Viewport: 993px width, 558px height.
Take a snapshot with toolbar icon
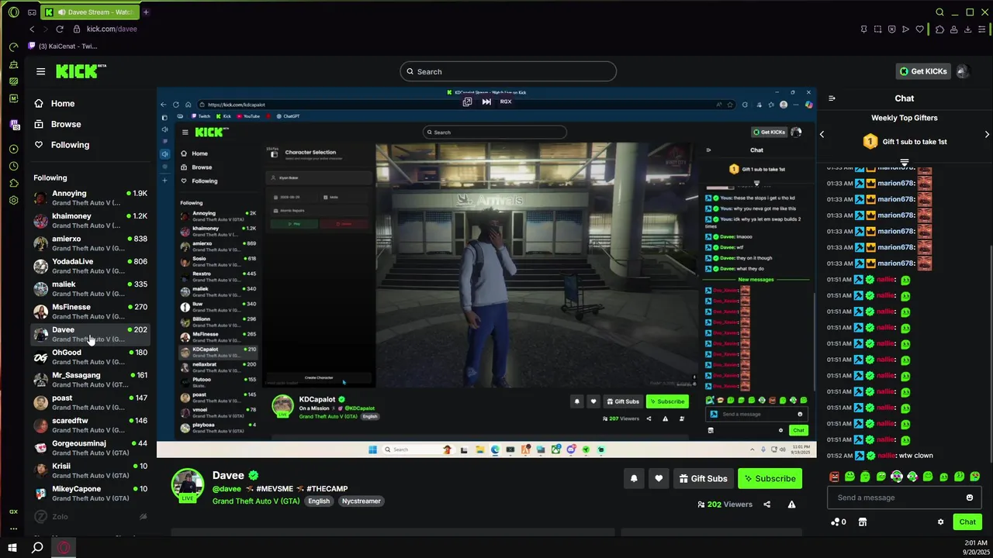[877, 29]
